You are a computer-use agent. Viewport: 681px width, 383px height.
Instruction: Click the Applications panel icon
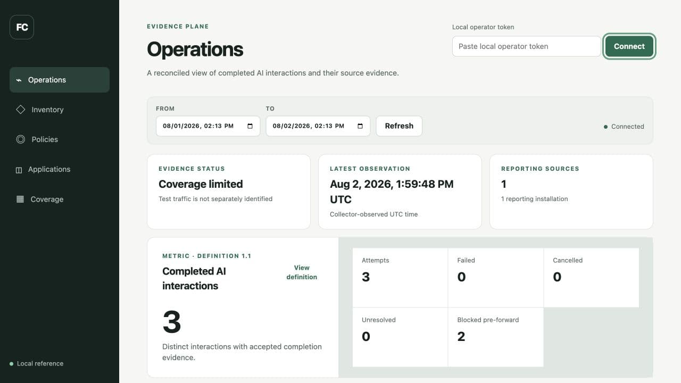point(19,170)
